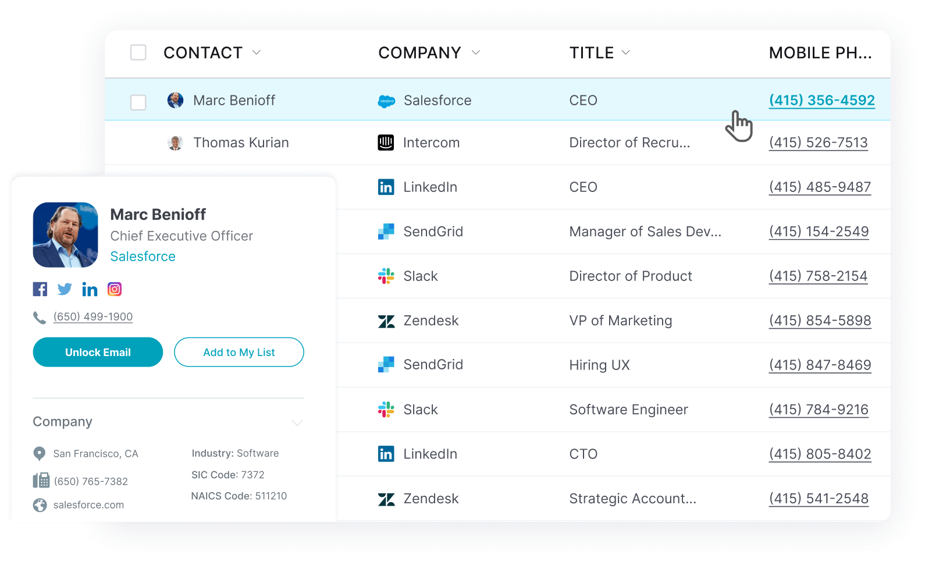
Task: Click the globe icon beside salesforce.com
Action: 40,505
